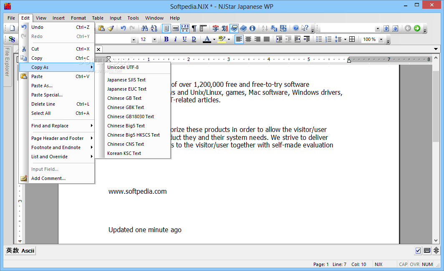Justify text with the toolbar icon
The height and width of the screenshot is (271, 444).
(x=267, y=39)
